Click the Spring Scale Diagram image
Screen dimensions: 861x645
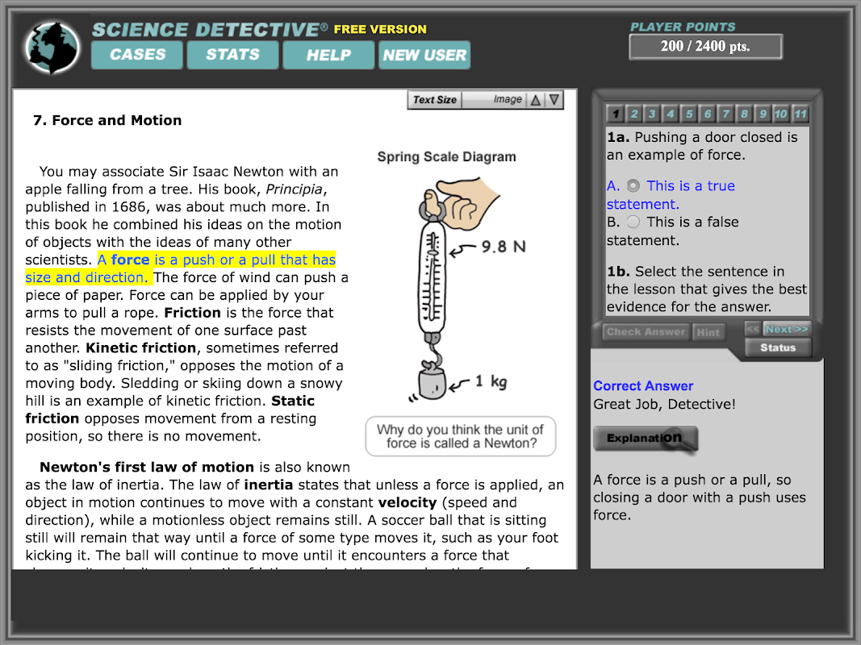(454, 289)
